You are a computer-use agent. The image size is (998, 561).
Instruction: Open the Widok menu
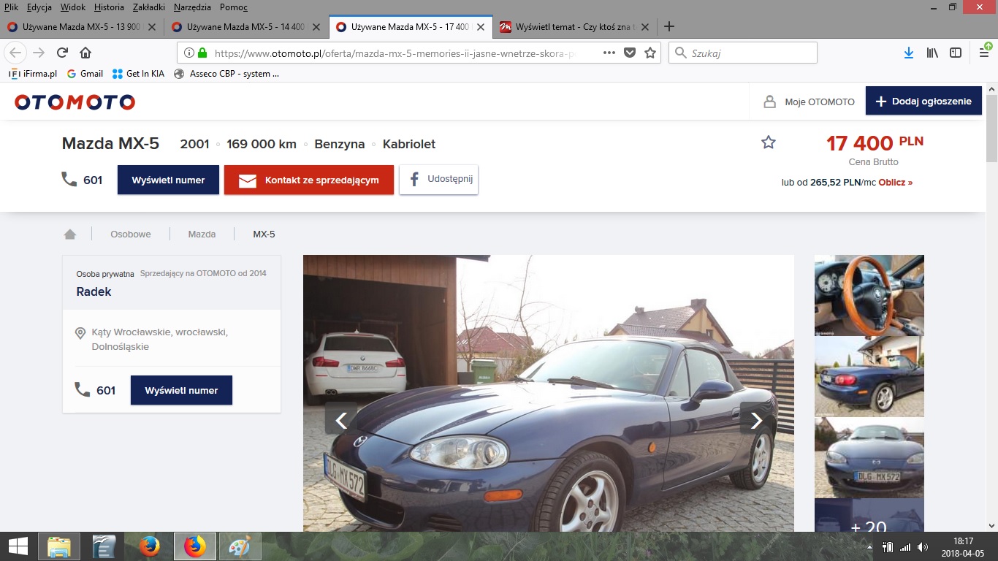coord(73,7)
